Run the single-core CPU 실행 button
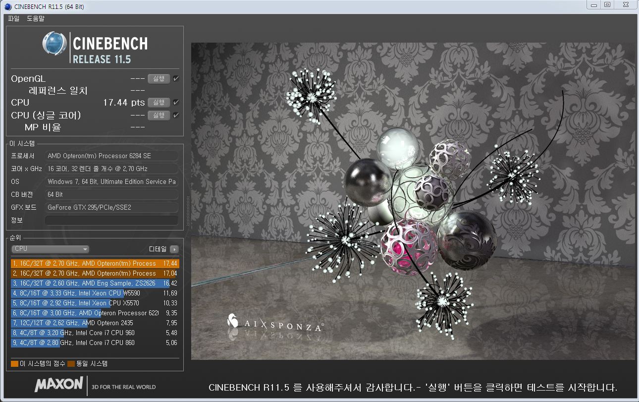The image size is (639, 402). click(x=159, y=115)
